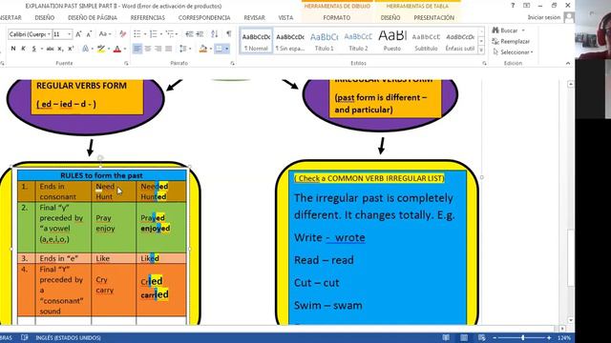Apply red font color
Viewport: 611px width, 343px height.
[117, 49]
